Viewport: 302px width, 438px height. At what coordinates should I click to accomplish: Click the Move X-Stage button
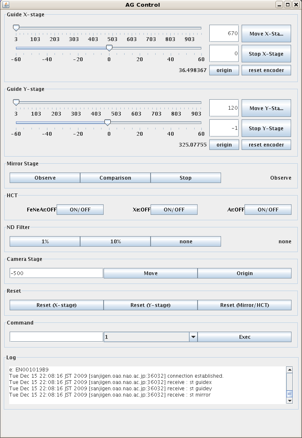click(x=266, y=33)
